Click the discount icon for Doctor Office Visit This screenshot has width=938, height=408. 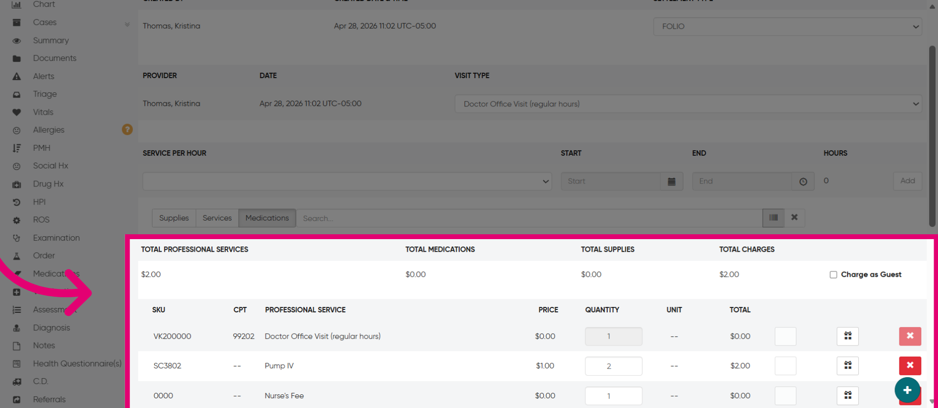848,336
